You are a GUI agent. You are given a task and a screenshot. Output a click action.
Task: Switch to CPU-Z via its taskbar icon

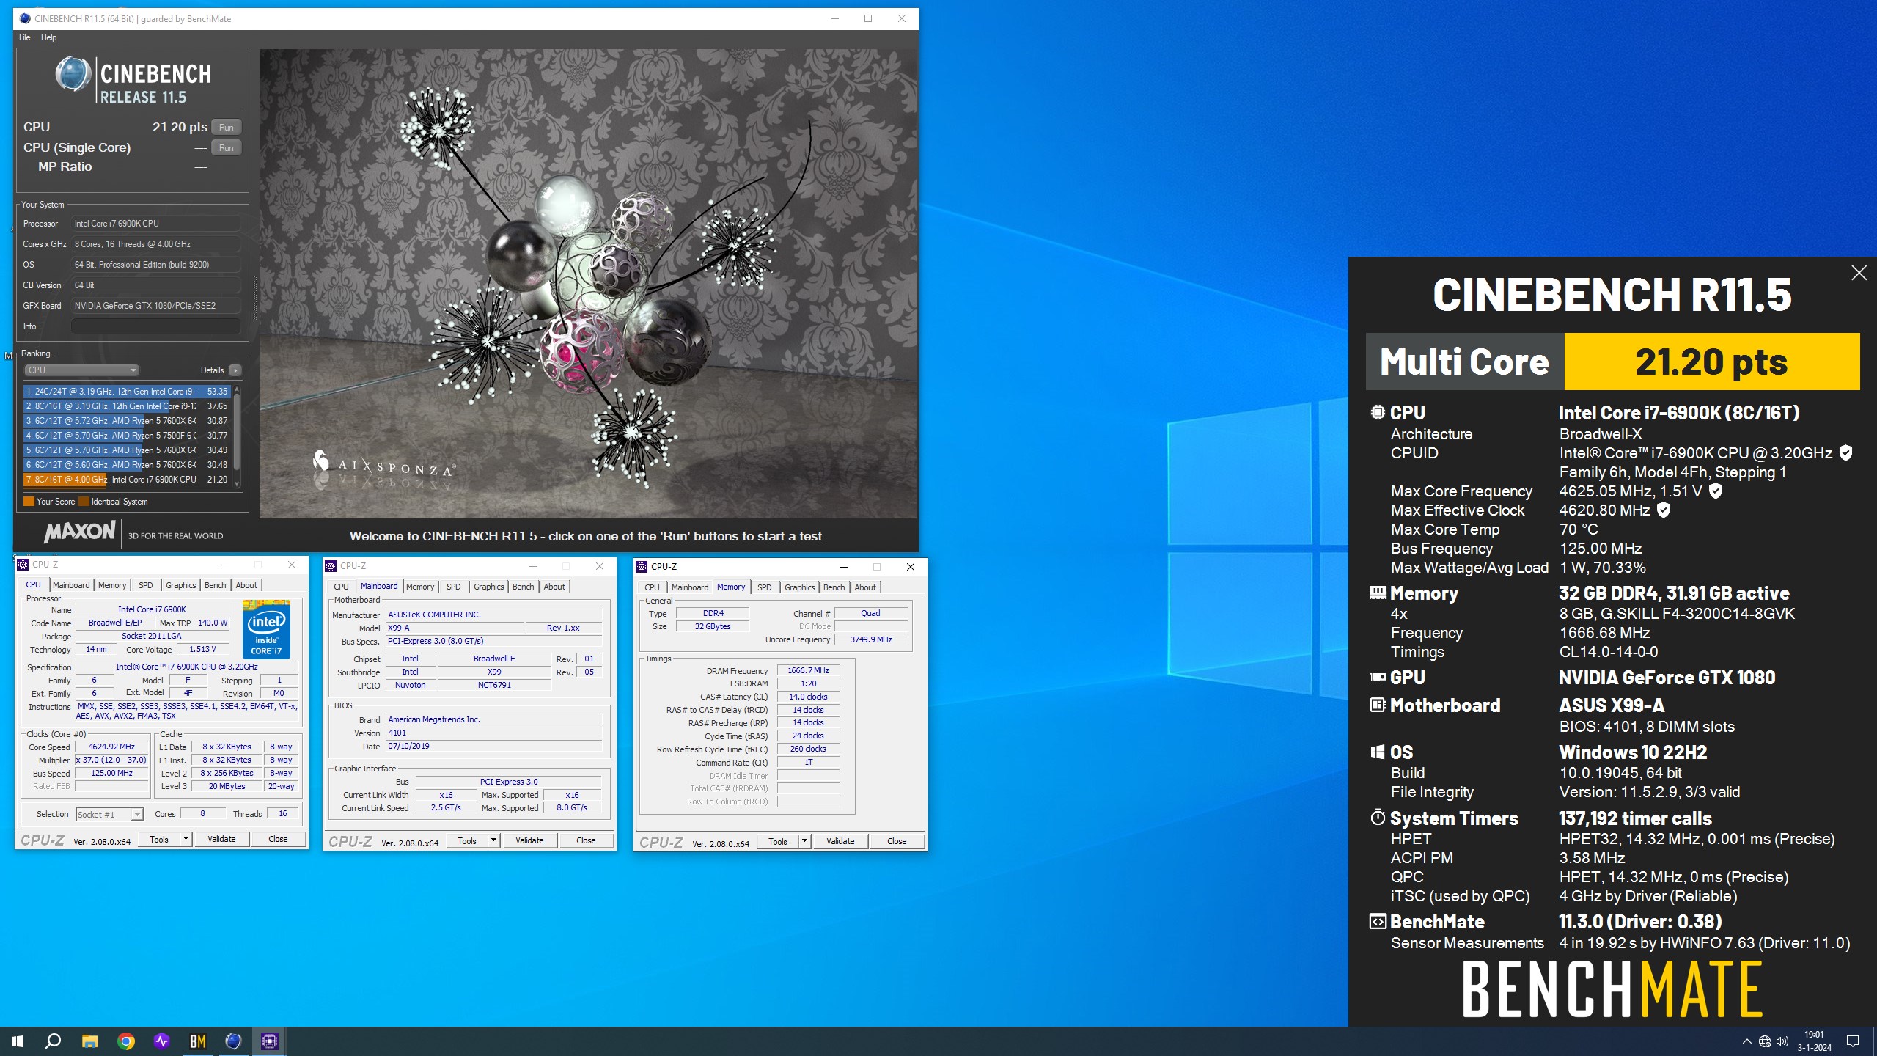click(269, 1041)
